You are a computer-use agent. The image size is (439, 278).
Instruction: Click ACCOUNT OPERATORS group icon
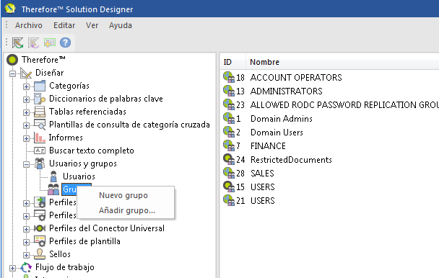pyautogui.click(x=229, y=77)
